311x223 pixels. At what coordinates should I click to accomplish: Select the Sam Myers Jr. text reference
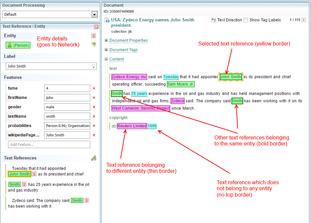[x=181, y=84]
